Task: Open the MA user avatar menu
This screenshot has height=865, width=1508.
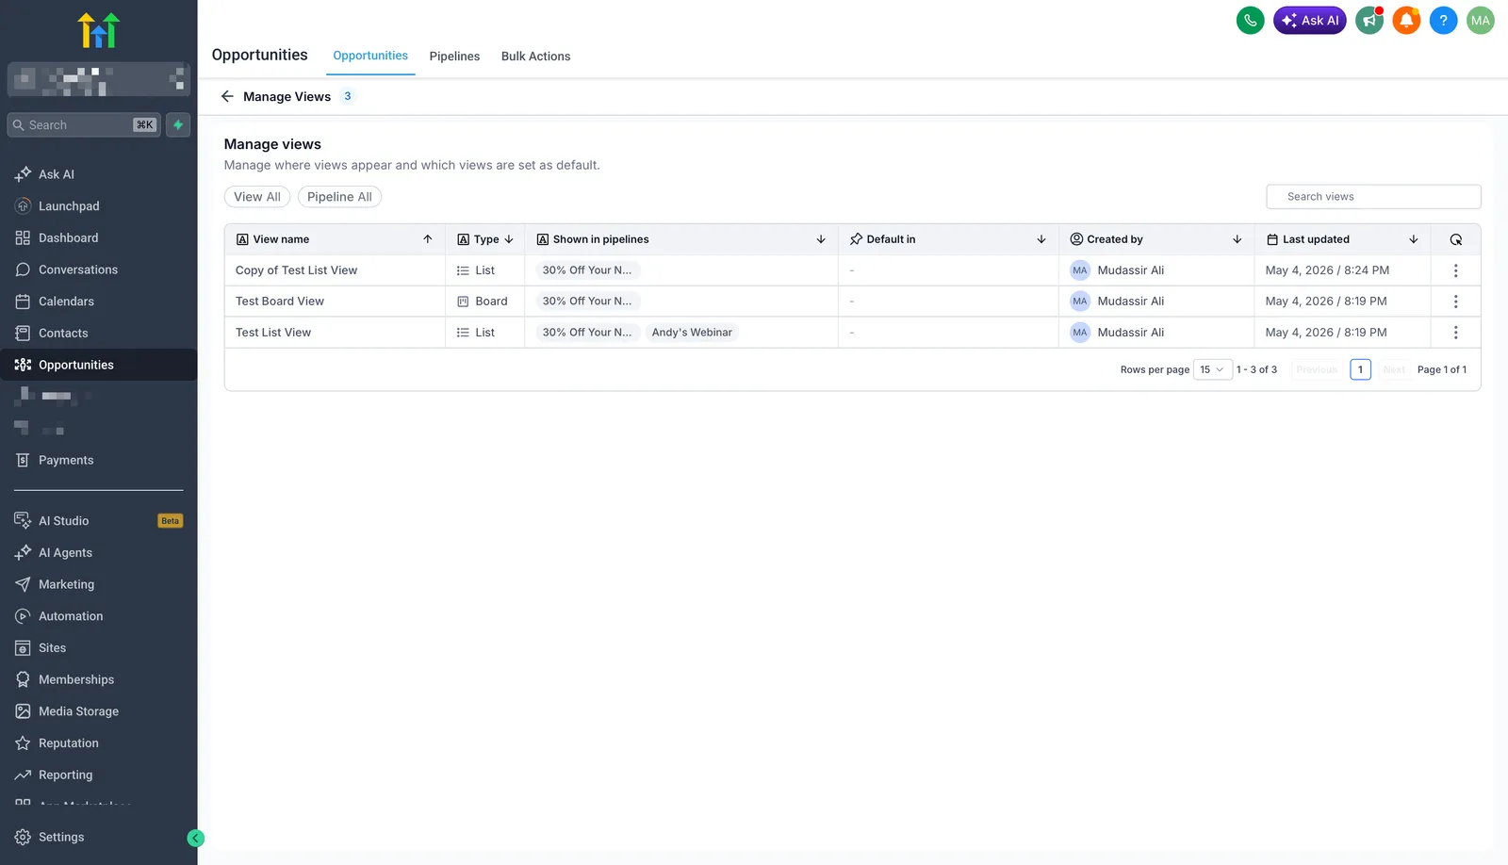Action: pos(1481,20)
